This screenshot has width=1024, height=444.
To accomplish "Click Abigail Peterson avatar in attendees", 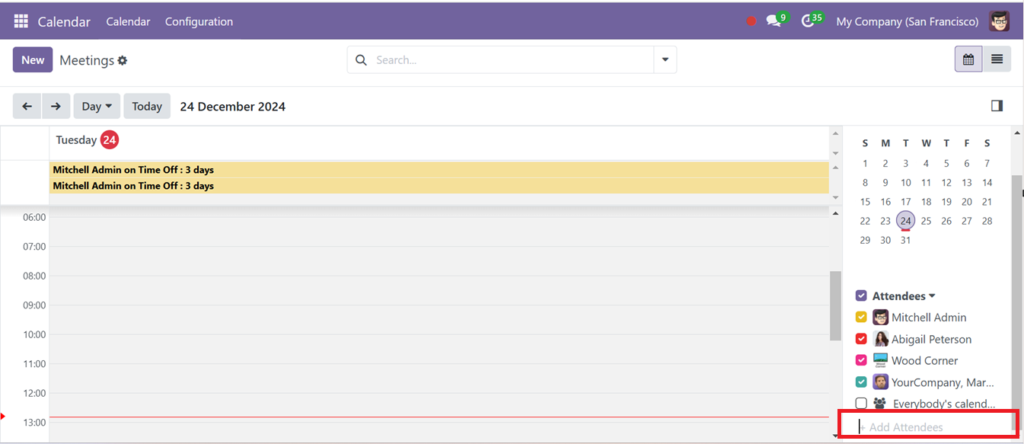I will pyautogui.click(x=881, y=339).
